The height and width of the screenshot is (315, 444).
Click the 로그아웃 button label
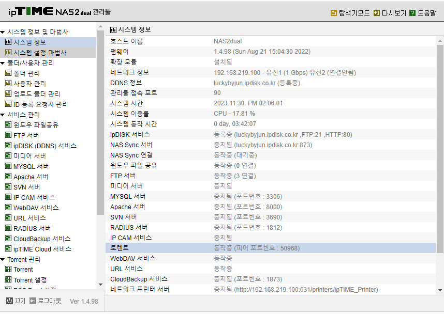[x=50, y=301]
